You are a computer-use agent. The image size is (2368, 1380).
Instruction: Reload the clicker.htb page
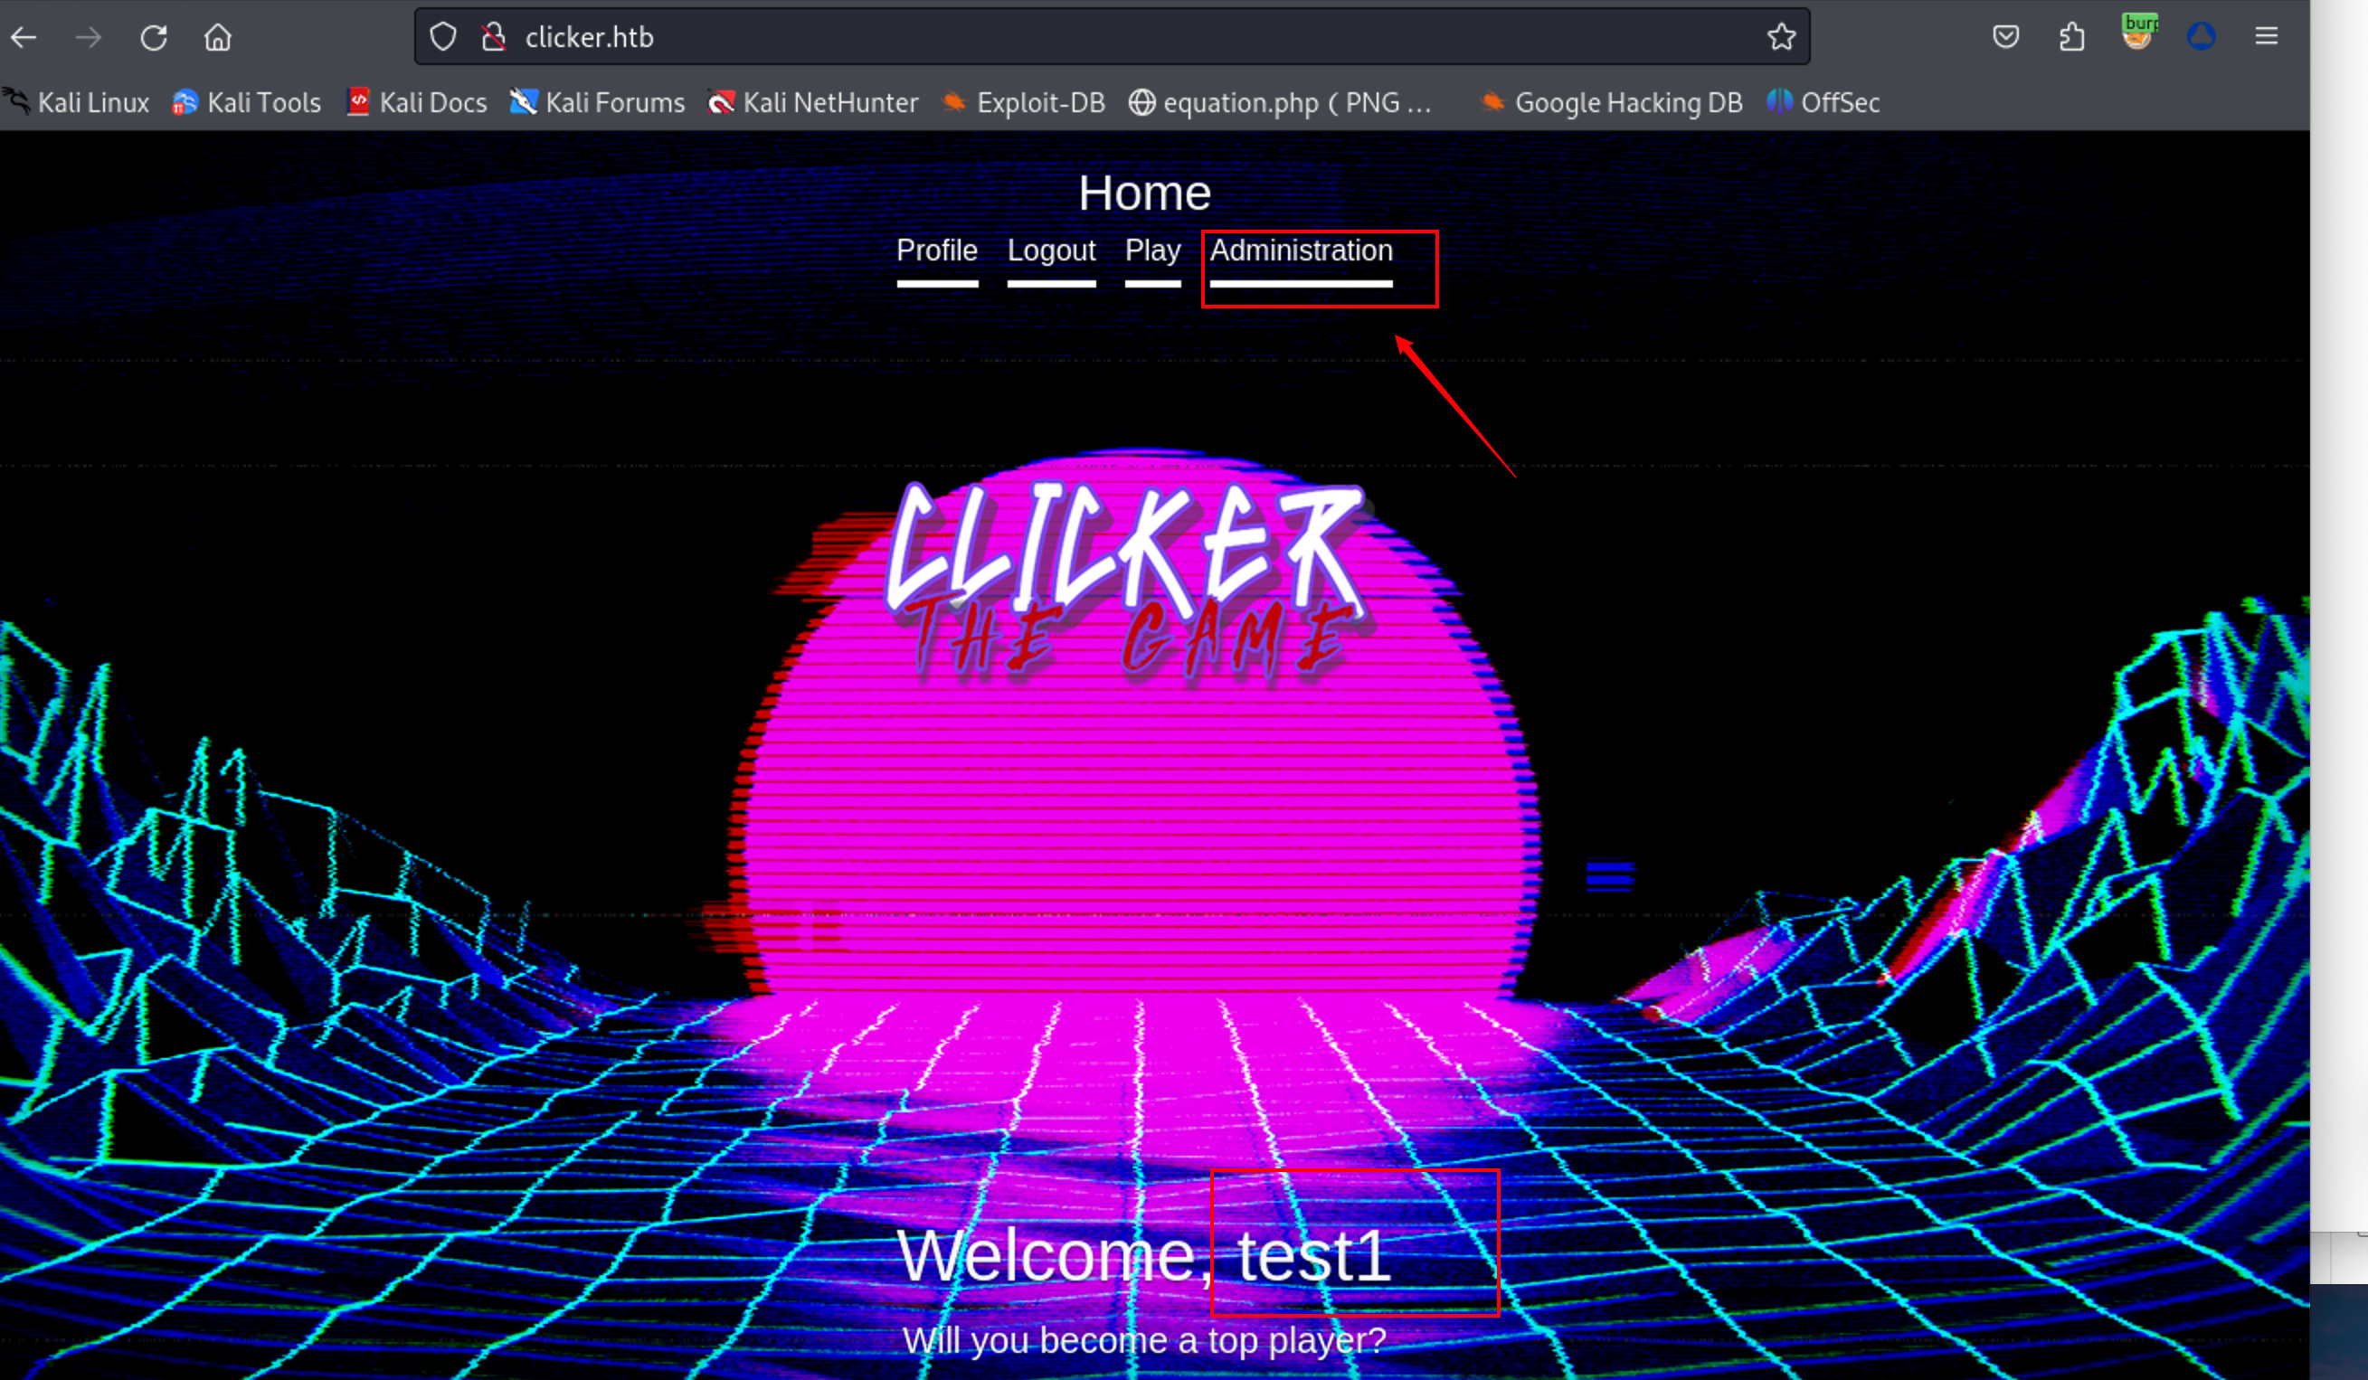tap(154, 38)
